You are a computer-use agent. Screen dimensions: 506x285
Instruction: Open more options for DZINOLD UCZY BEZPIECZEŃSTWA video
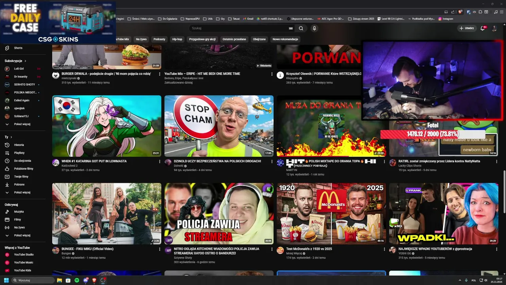coord(272,161)
